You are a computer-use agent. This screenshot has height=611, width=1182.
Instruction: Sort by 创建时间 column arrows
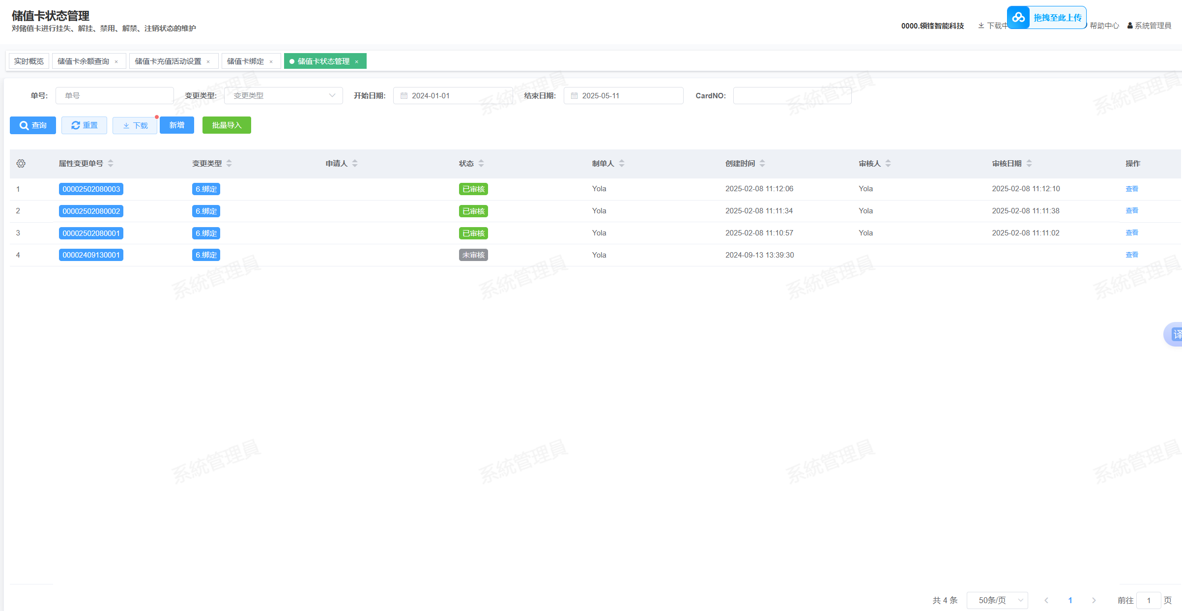click(x=762, y=164)
